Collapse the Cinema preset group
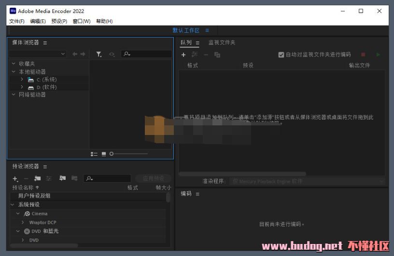Viewport: 394px width, 256px height. tap(18, 213)
